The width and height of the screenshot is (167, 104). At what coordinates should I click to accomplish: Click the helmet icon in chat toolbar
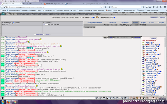click(x=125, y=98)
